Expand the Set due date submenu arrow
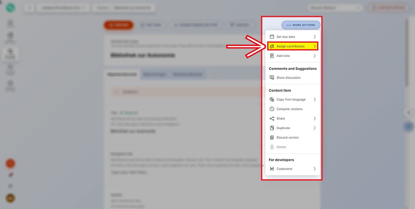415x209 pixels. click(x=314, y=37)
